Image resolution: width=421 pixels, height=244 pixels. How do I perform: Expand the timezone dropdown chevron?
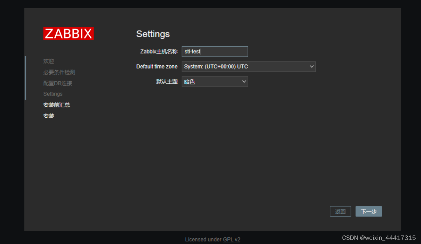(x=311, y=66)
